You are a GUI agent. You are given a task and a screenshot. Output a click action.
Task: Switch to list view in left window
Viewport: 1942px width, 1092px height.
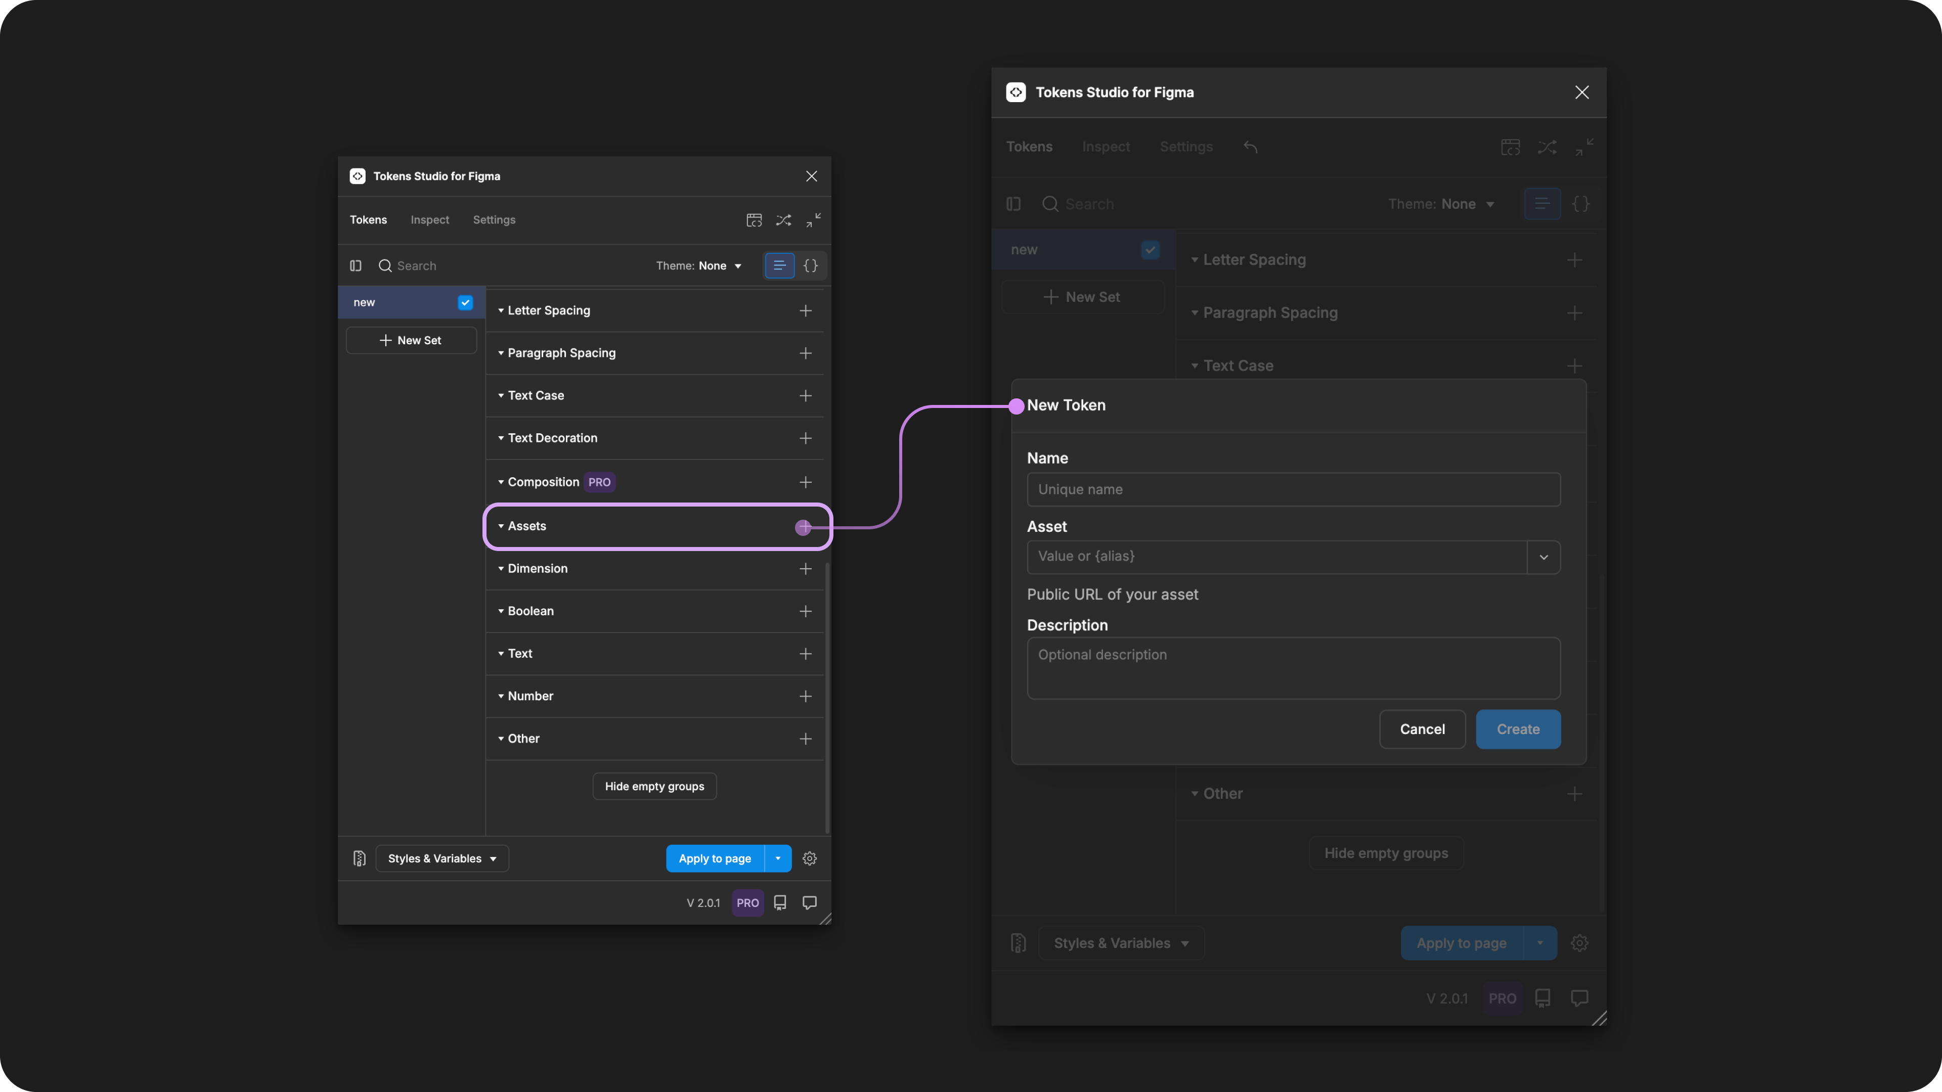point(779,265)
